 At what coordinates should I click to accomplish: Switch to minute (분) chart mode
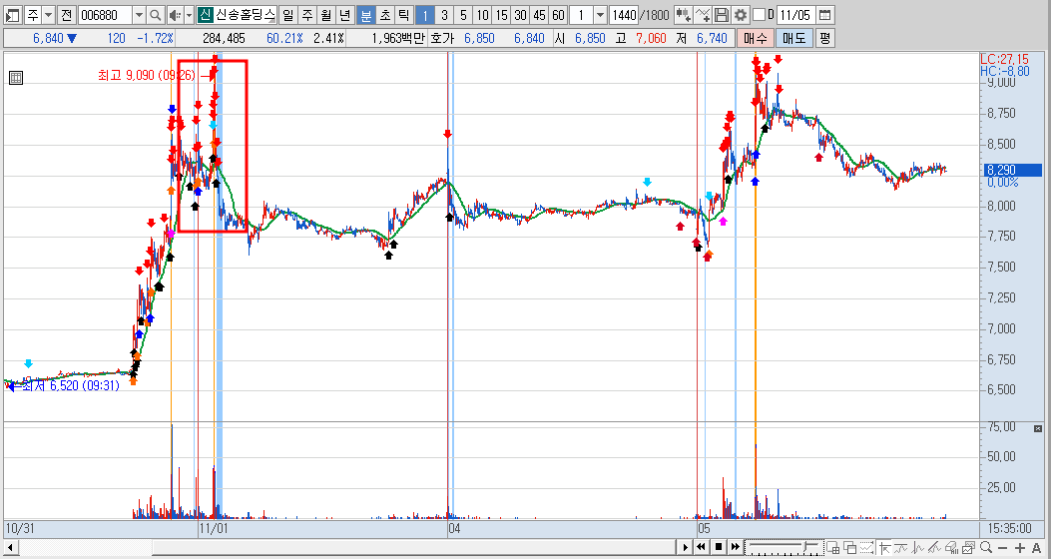click(x=366, y=15)
